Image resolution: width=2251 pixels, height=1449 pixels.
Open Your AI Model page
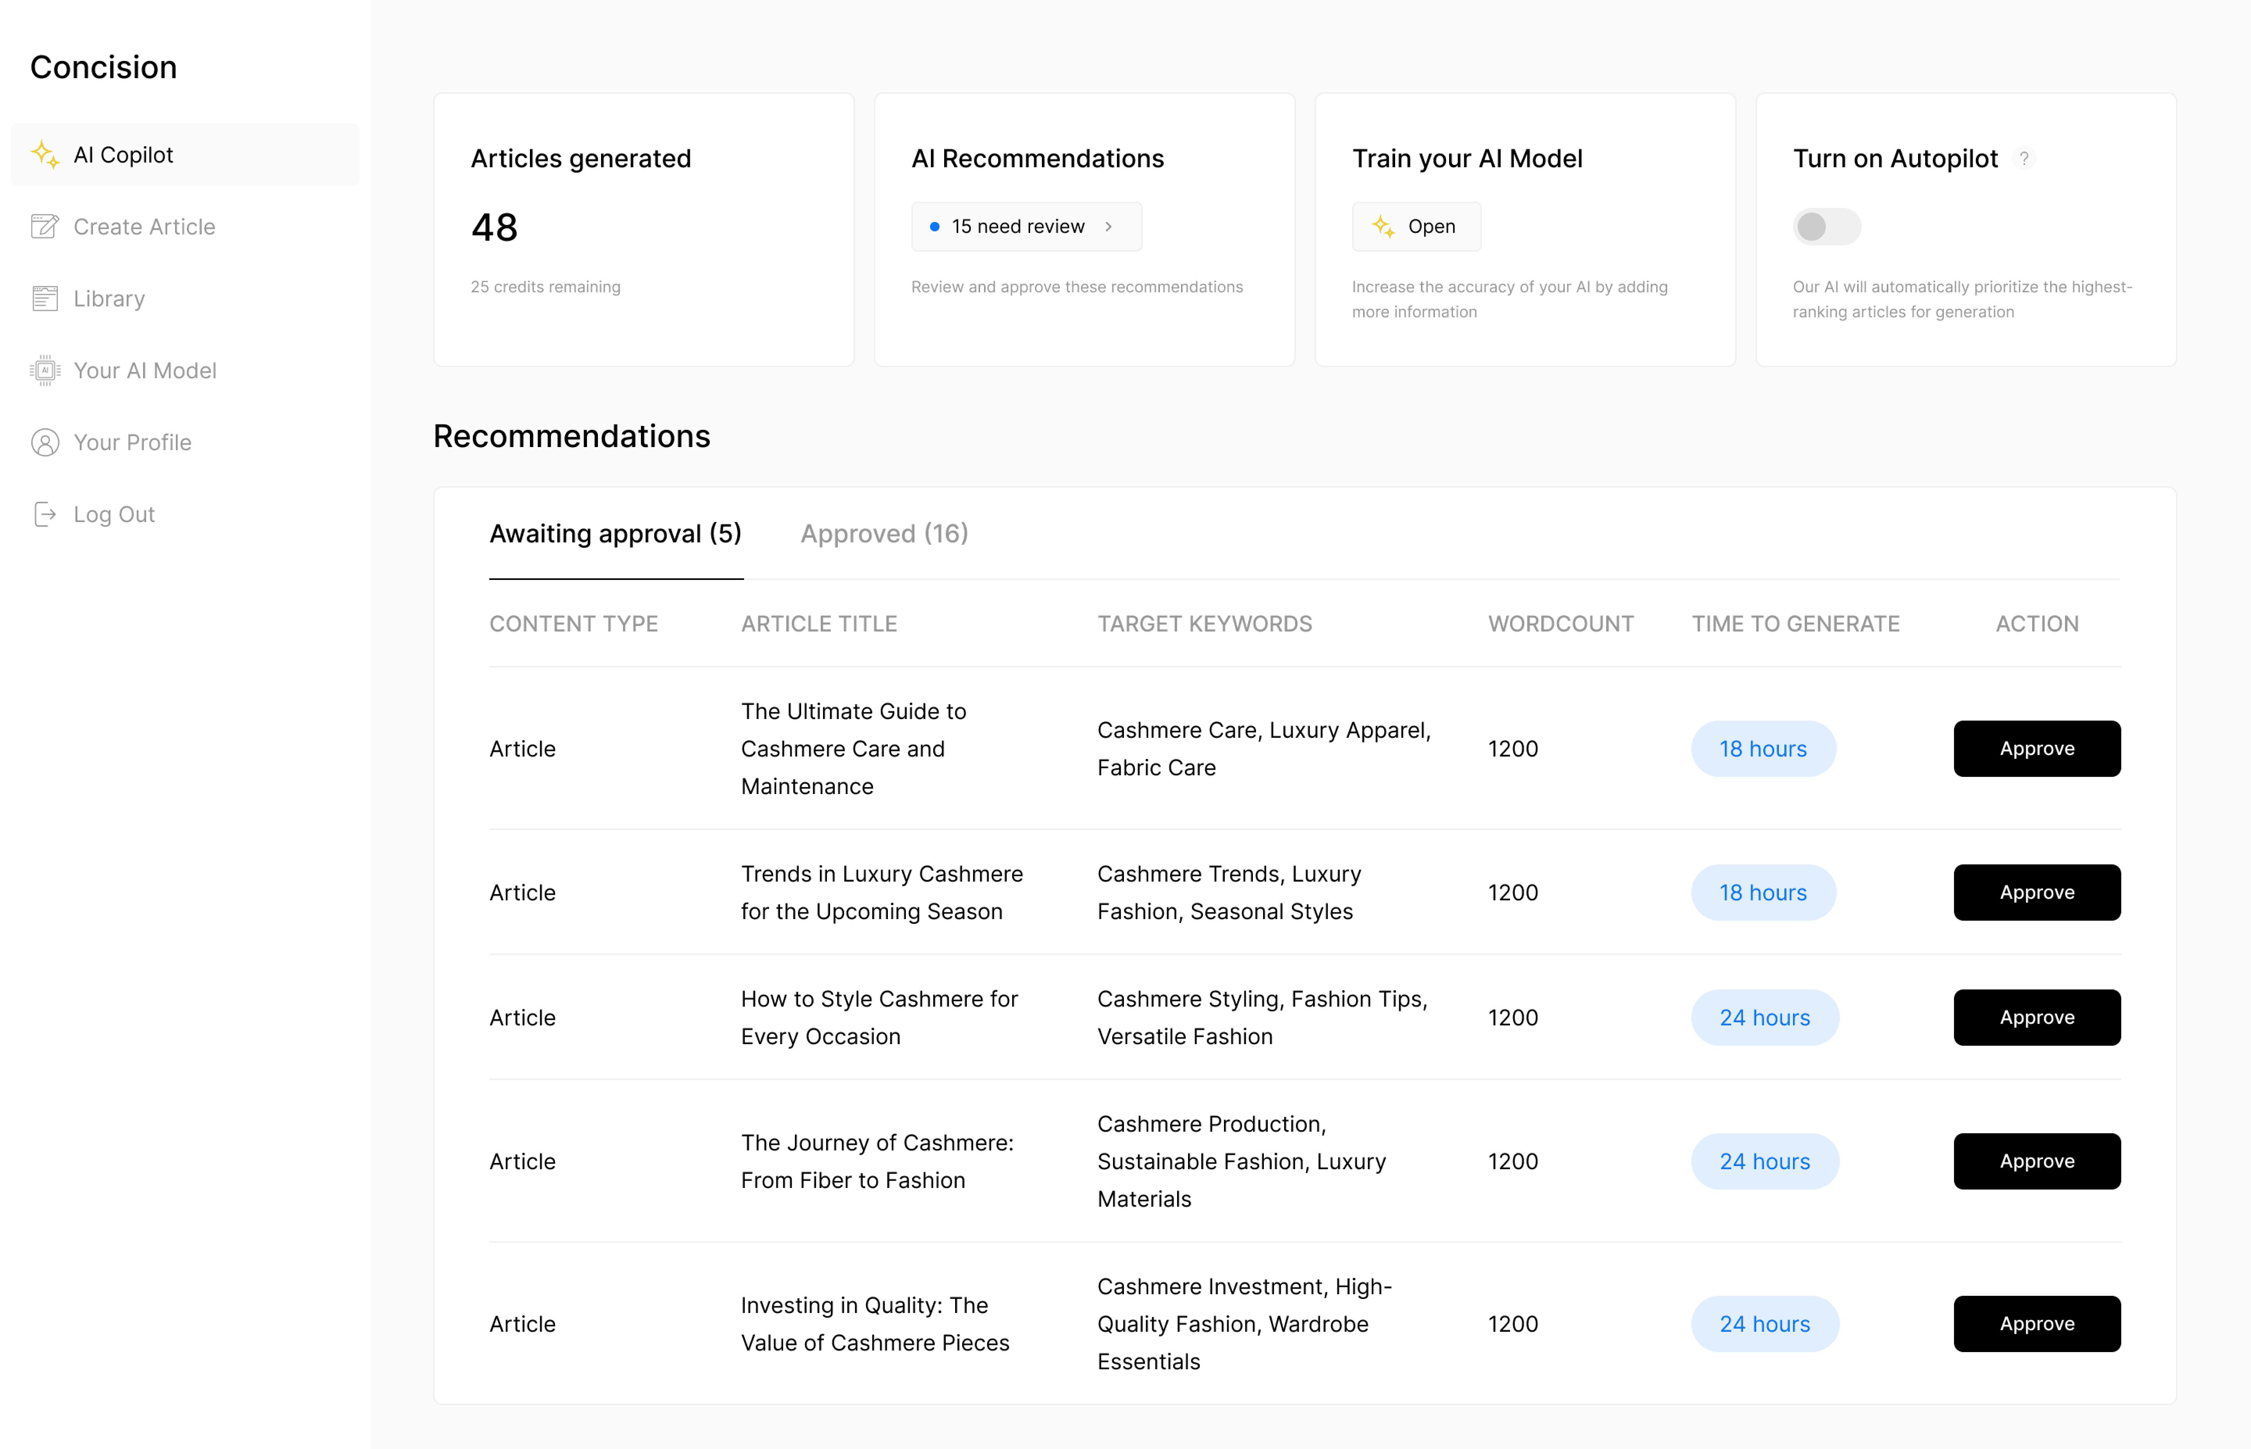coord(185,371)
